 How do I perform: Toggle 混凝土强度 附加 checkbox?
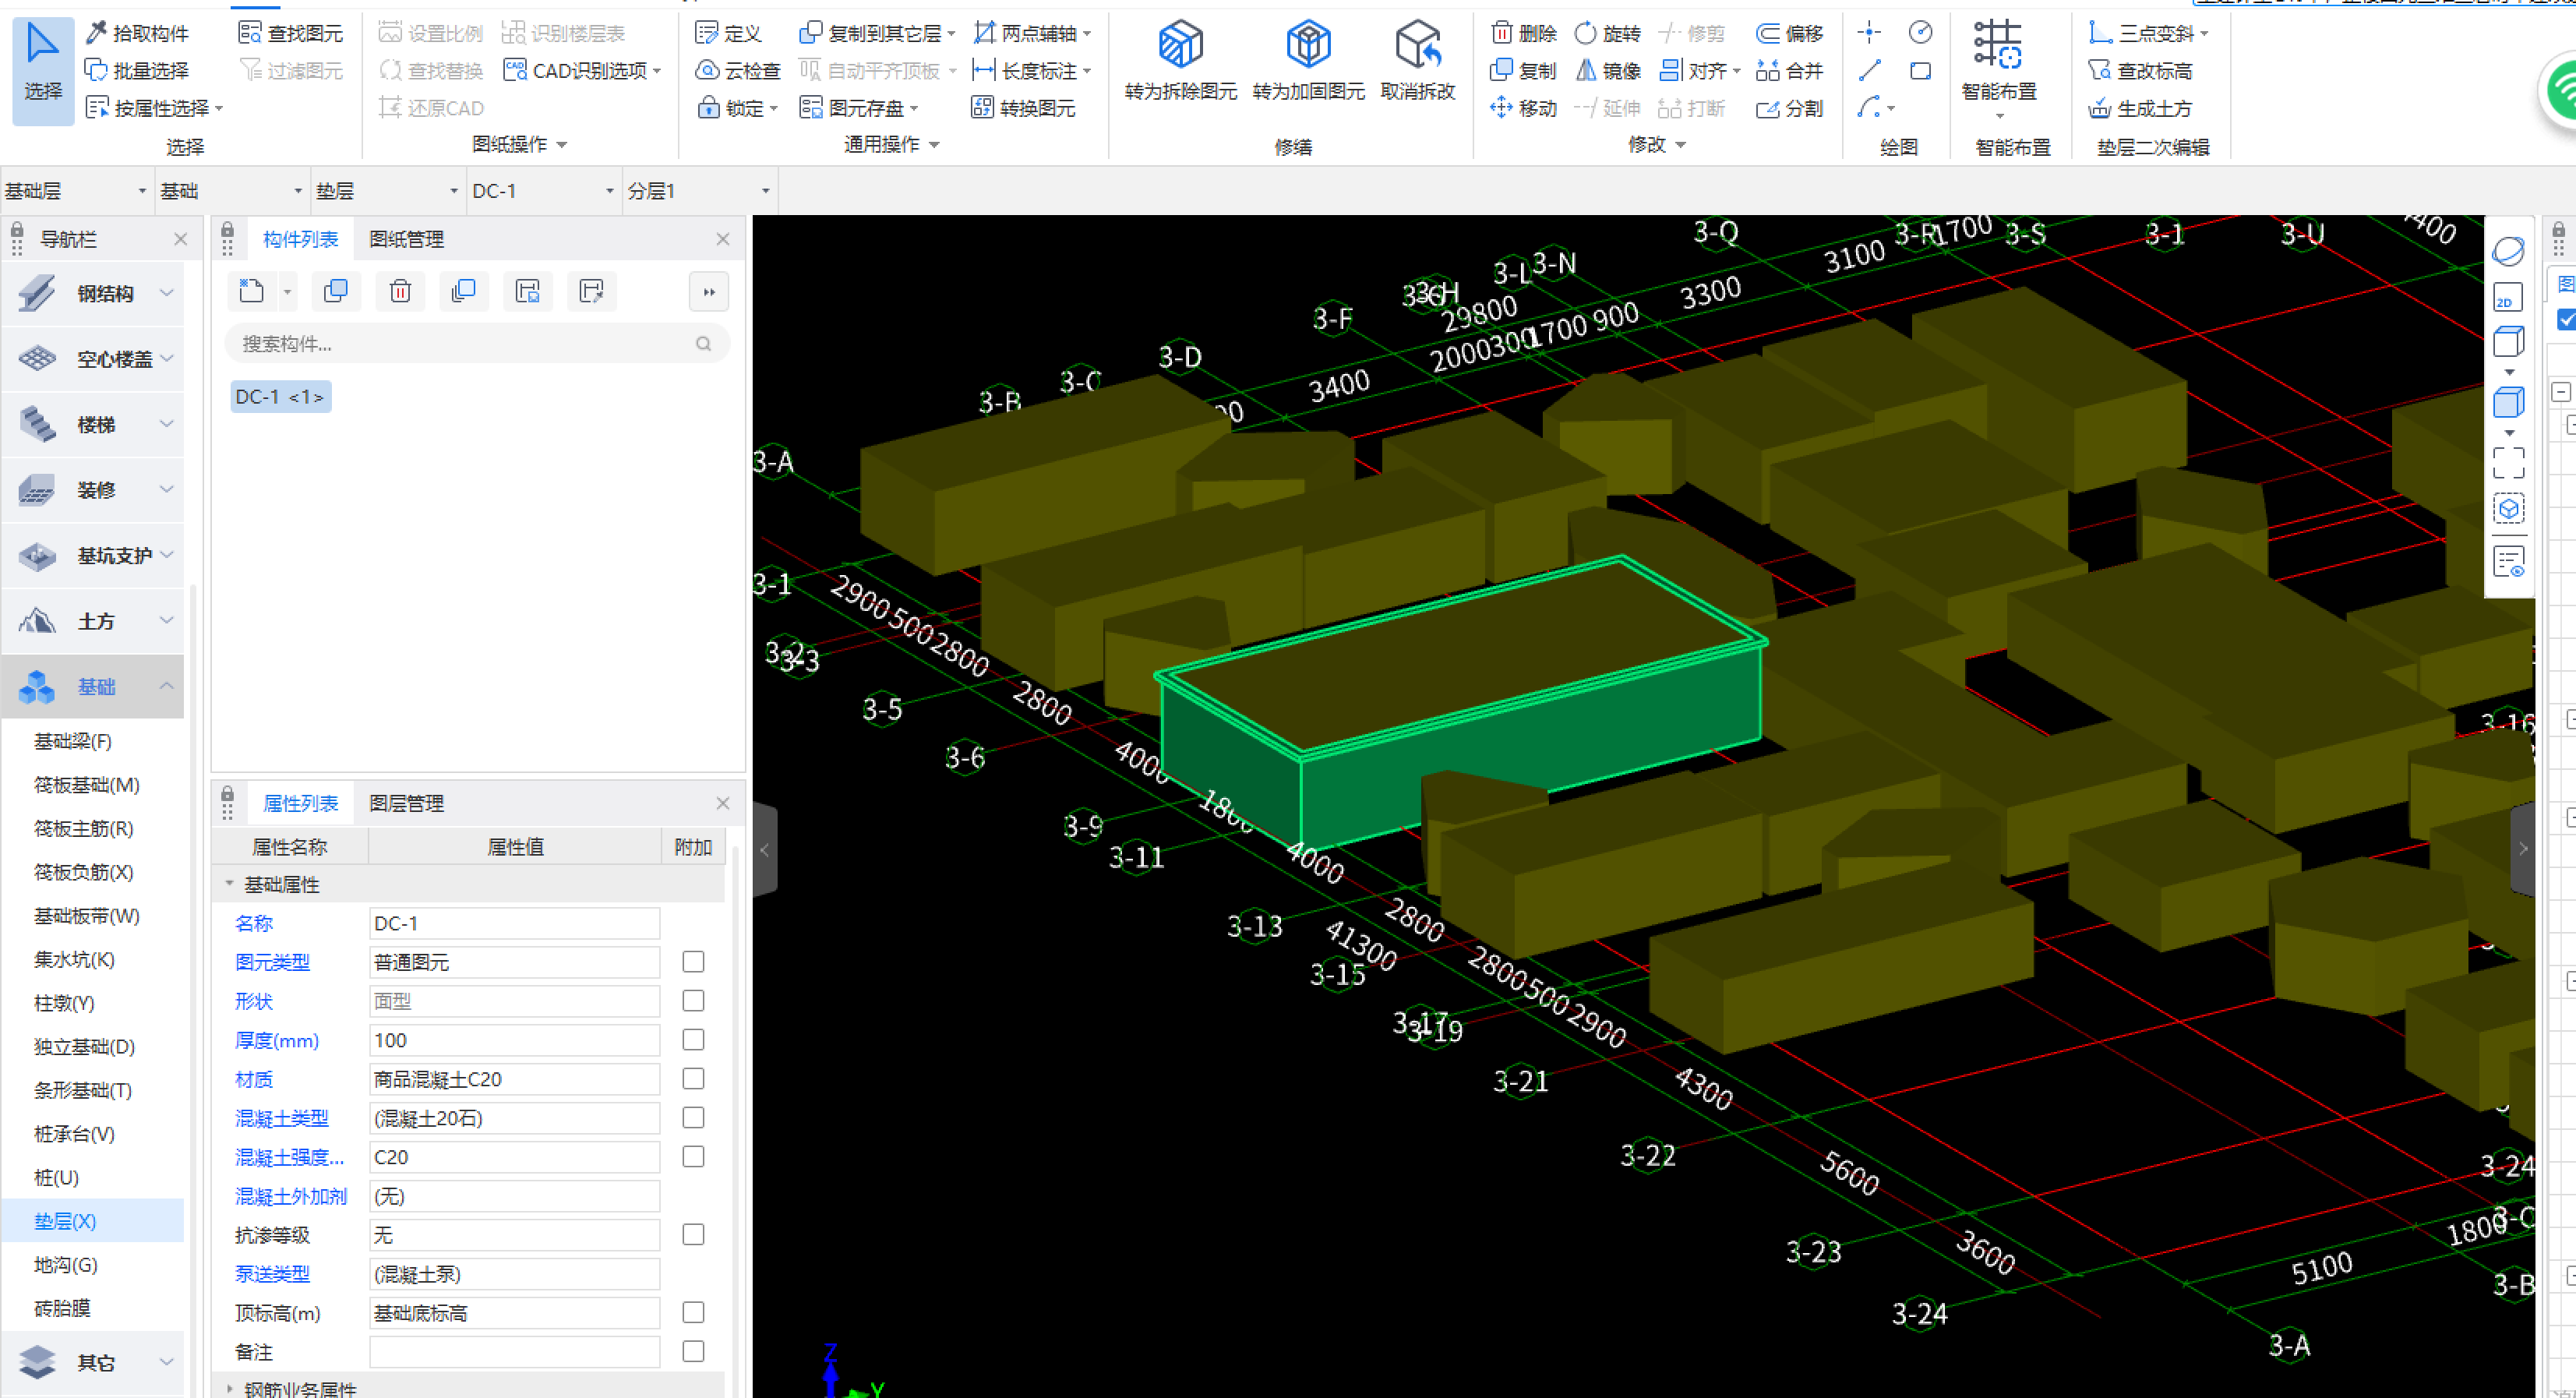(693, 1156)
